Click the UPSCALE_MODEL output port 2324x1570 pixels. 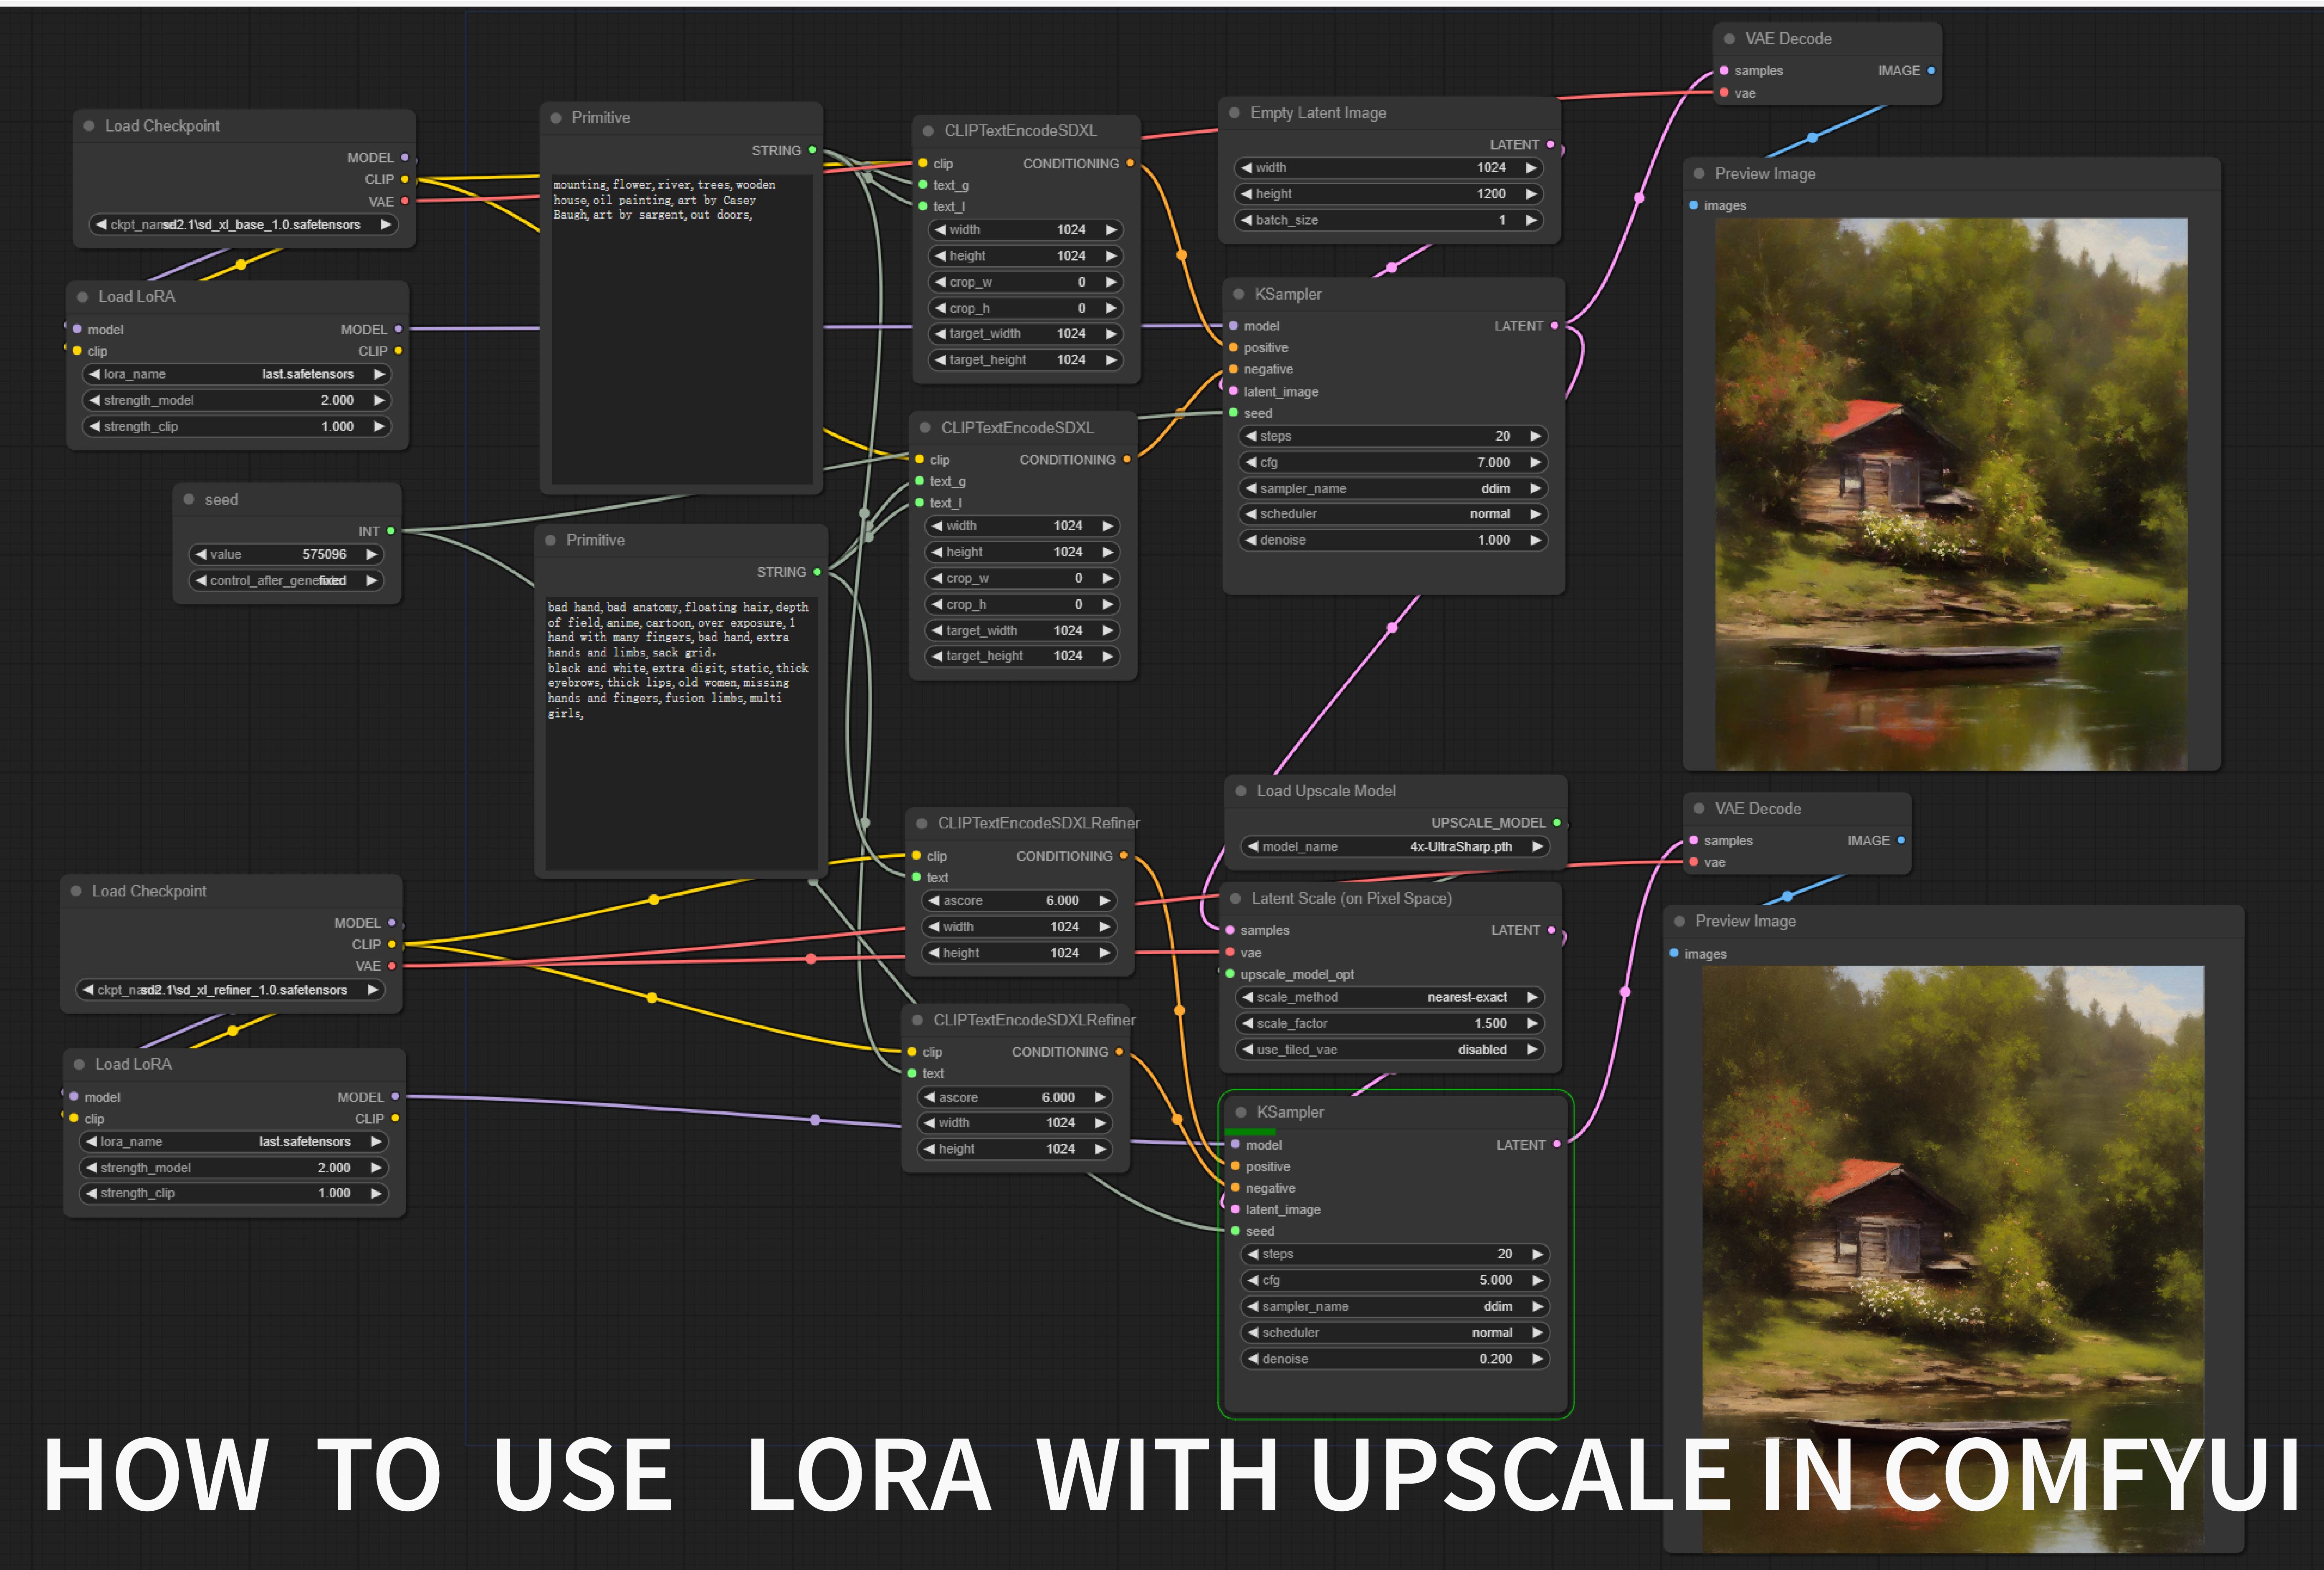(x=1557, y=823)
